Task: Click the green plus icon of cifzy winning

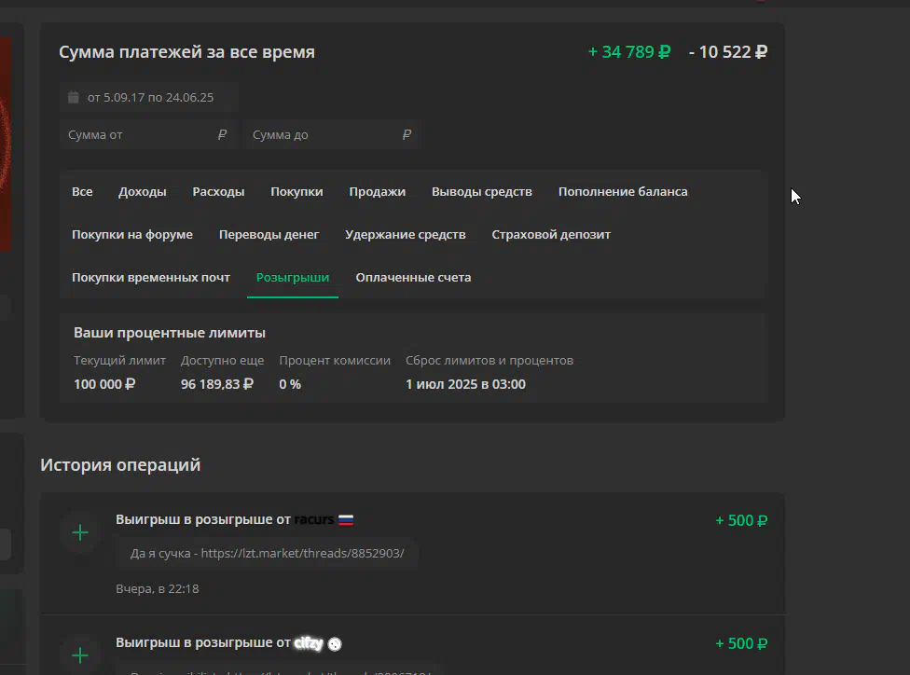Action: click(x=80, y=655)
